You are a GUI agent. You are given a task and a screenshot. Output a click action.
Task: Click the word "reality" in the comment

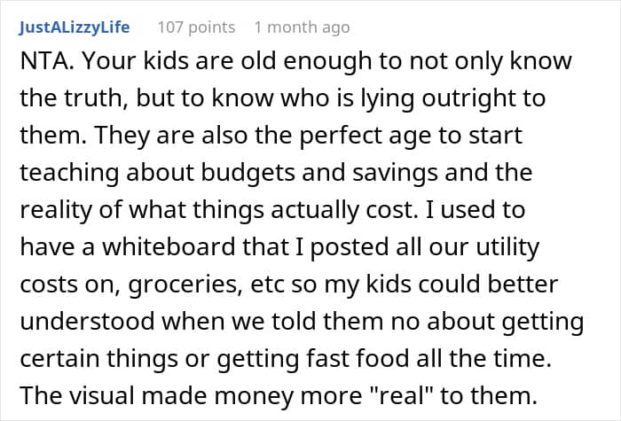[x=50, y=203]
